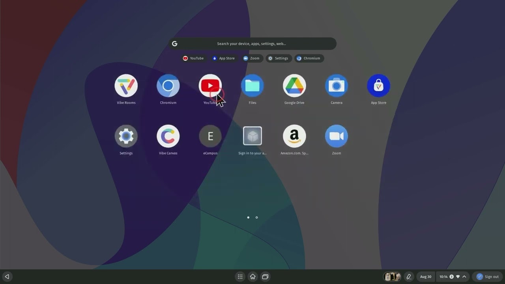Open Google Drive app
Viewport: 505px width, 284px height.
click(294, 86)
